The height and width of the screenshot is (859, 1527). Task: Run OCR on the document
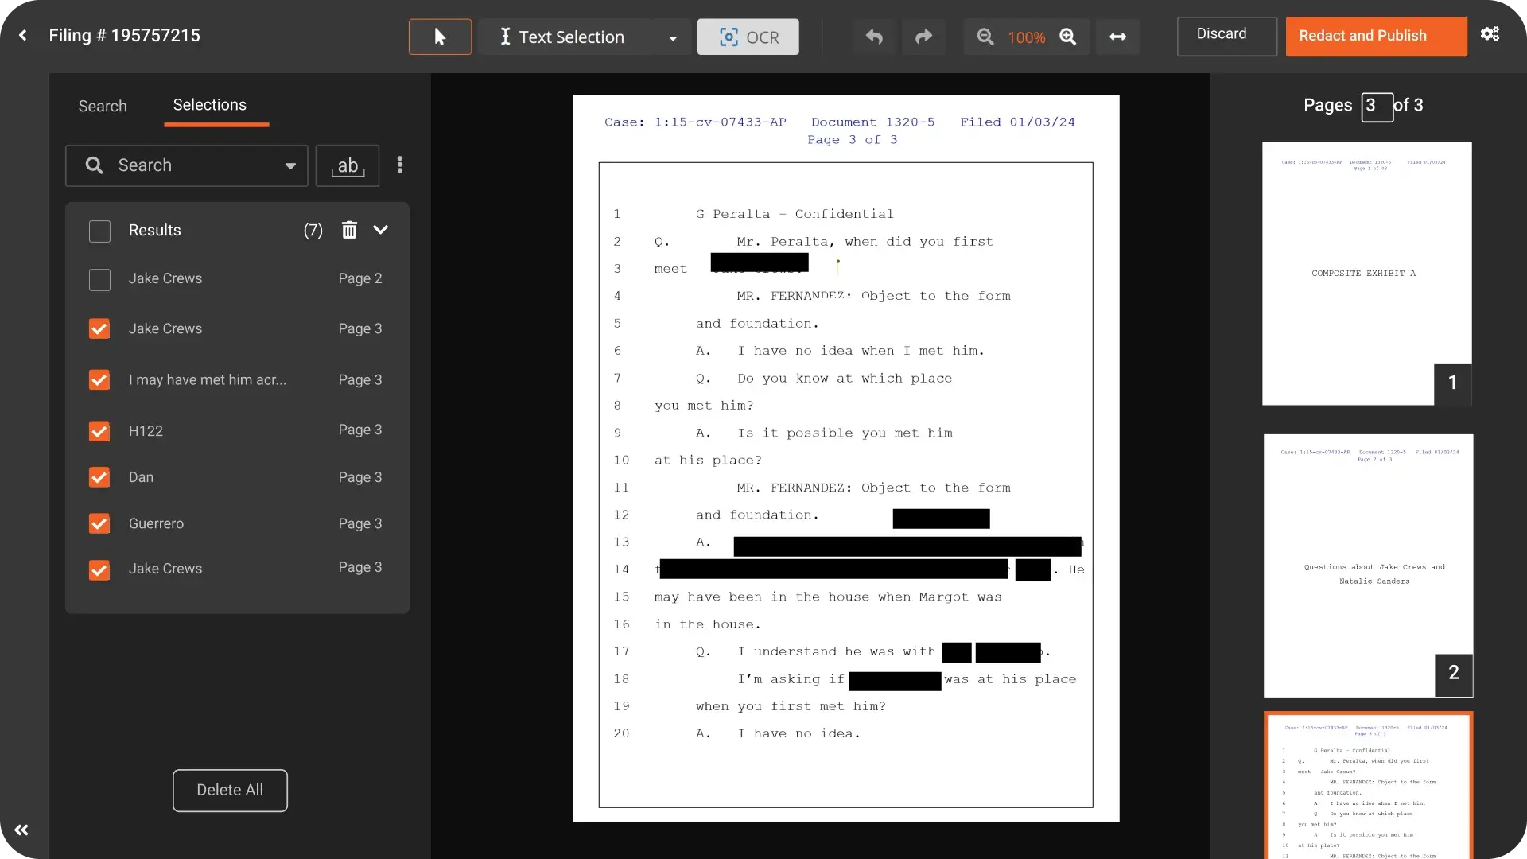748,37
